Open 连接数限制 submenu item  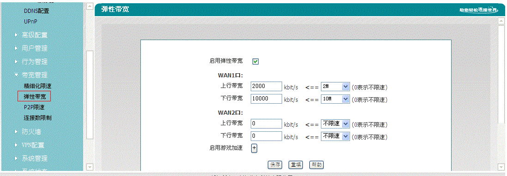[37, 117]
